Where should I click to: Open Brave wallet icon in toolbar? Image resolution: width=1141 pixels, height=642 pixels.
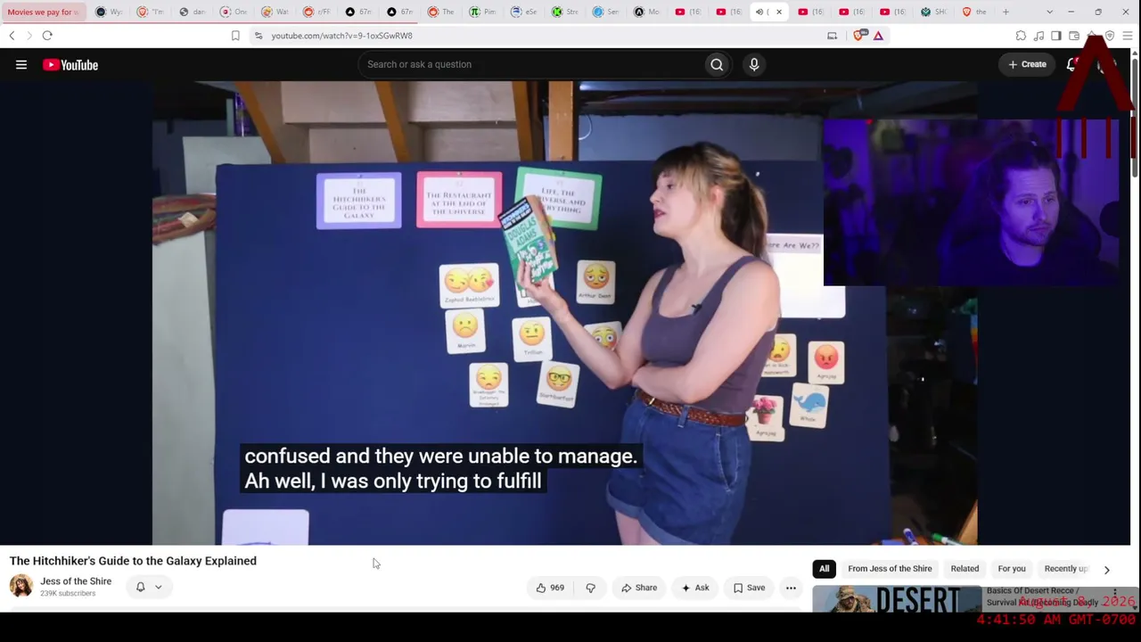(1074, 36)
